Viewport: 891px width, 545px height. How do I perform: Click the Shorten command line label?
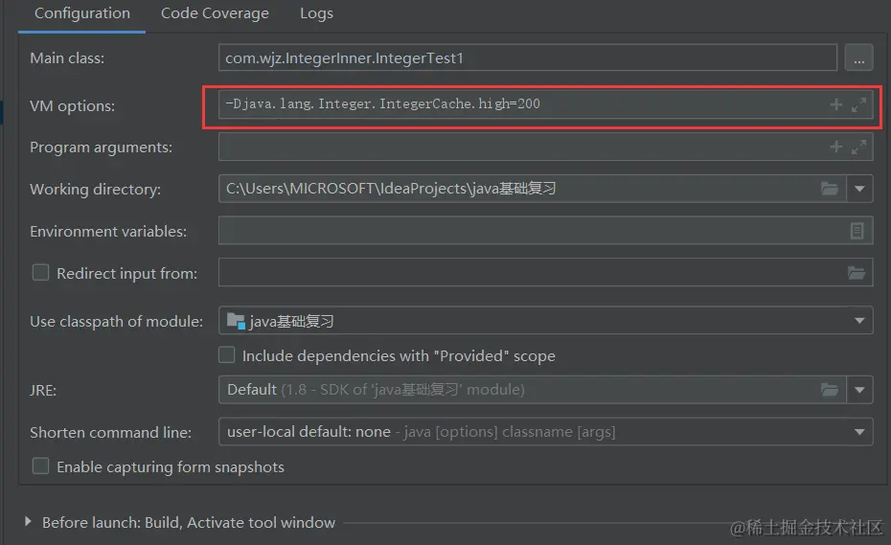[x=110, y=433]
